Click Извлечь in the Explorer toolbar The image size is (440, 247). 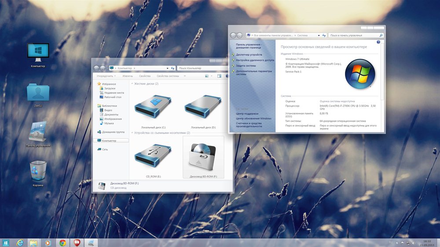click(128, 76)
